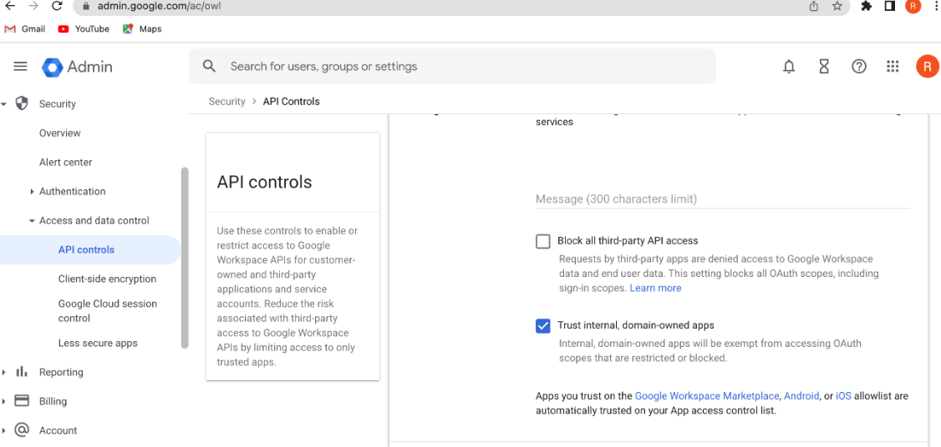Screen dimensions: 941x447
Task: Open the Chrome profile avatar
Action: (x=913, y=6)
